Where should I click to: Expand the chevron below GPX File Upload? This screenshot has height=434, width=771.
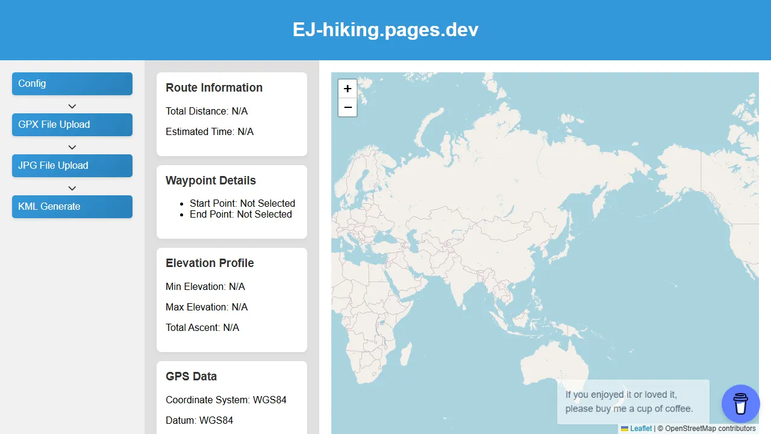[72, 147]
